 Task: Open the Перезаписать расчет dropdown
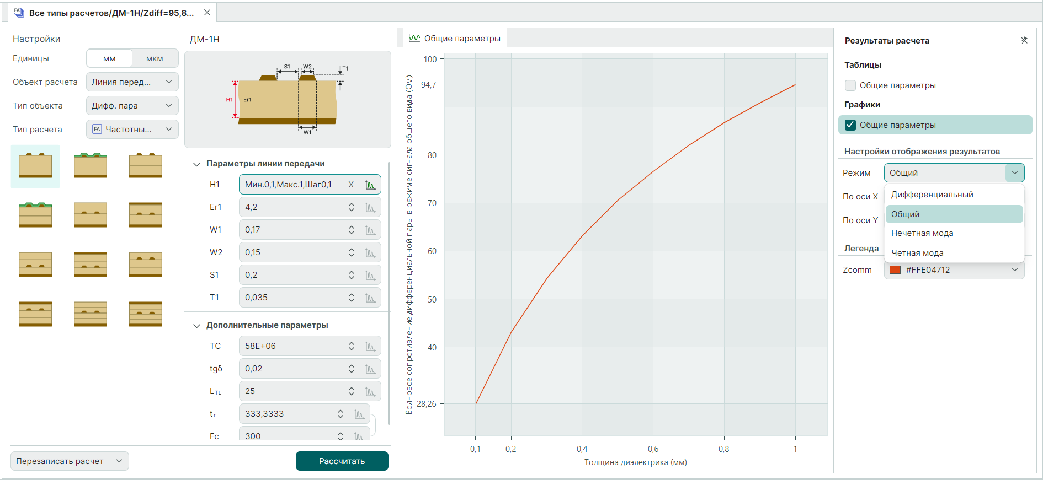[70, 461]
